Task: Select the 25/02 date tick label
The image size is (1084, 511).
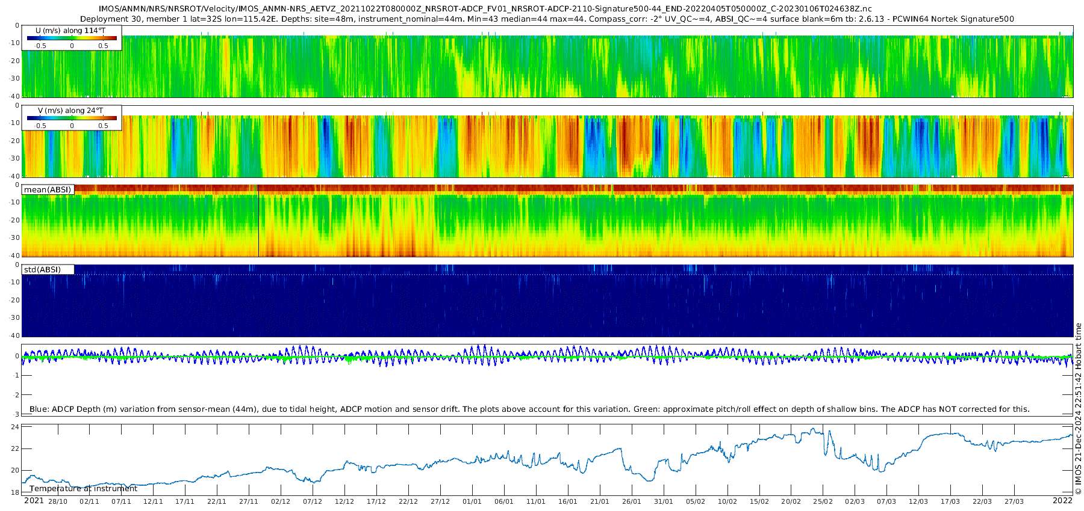Action: click(x=823, y=501)
